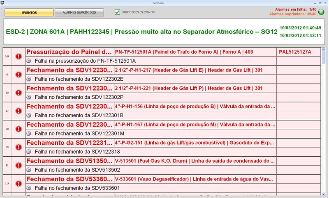Screen dimensions: 329x198
Task: Click gear icon beside Falha no fechamento da SDV513502
Action: pos(29,170)
